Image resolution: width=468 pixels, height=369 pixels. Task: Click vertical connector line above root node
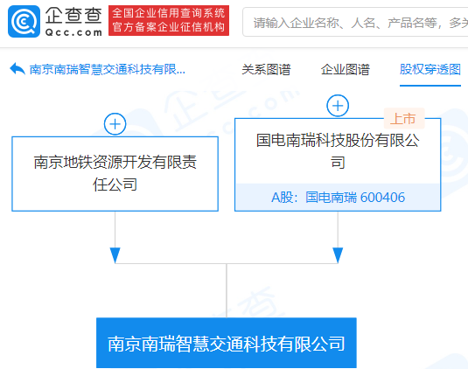227,290
